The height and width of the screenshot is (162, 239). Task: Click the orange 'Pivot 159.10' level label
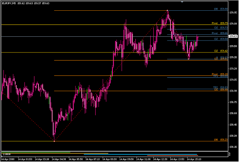click(219, 74)
